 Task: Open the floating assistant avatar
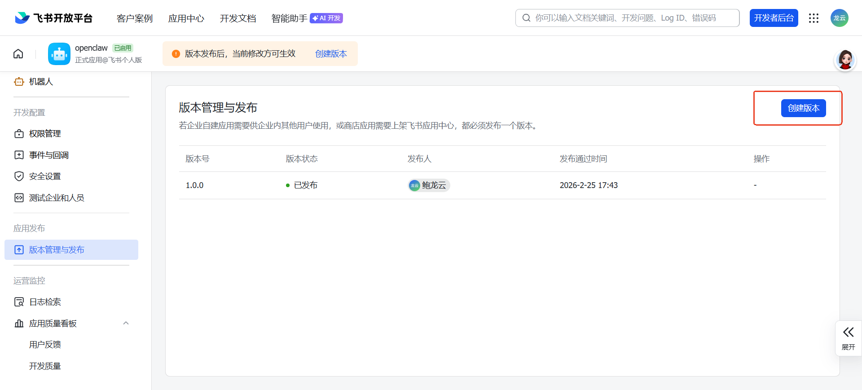(x=845, y=60)
